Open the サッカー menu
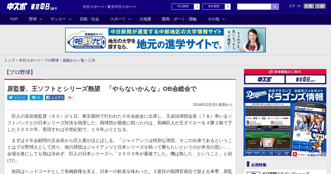 [58, 19]
